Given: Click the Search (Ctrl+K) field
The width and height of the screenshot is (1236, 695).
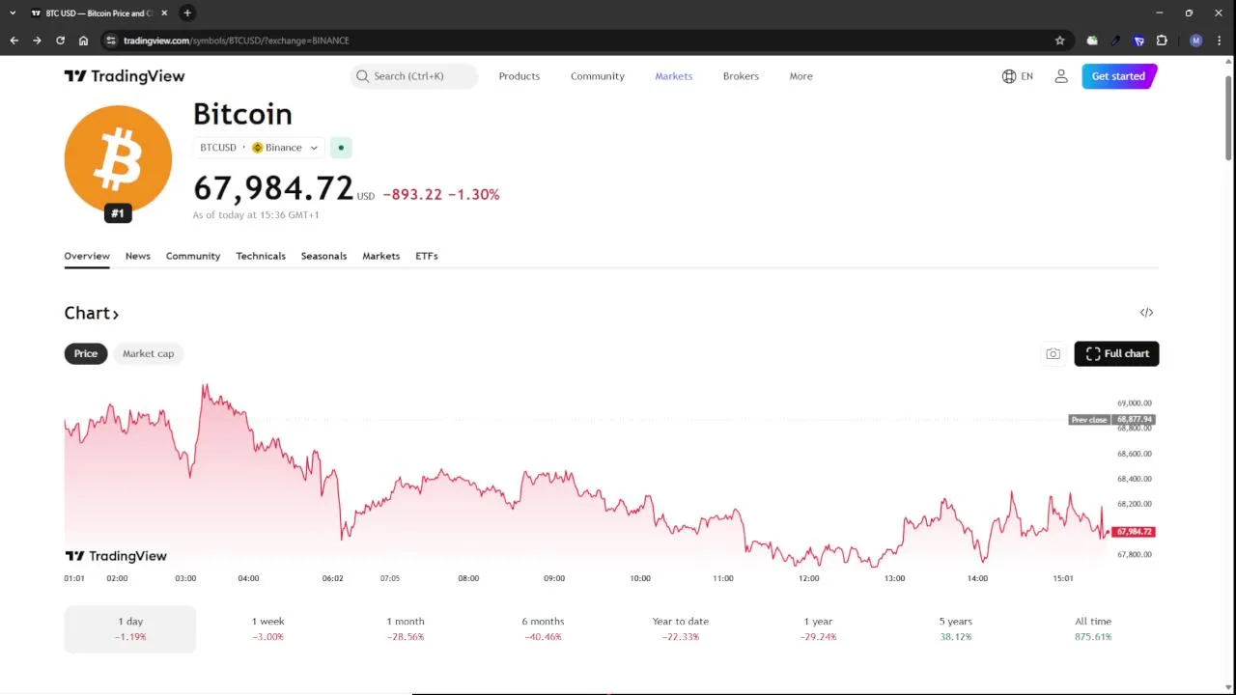Looking at the screenshot, I should [x=413, y=76].
